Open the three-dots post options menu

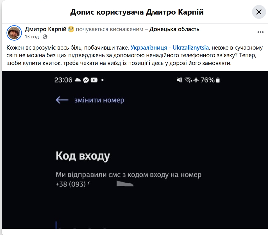260,32
